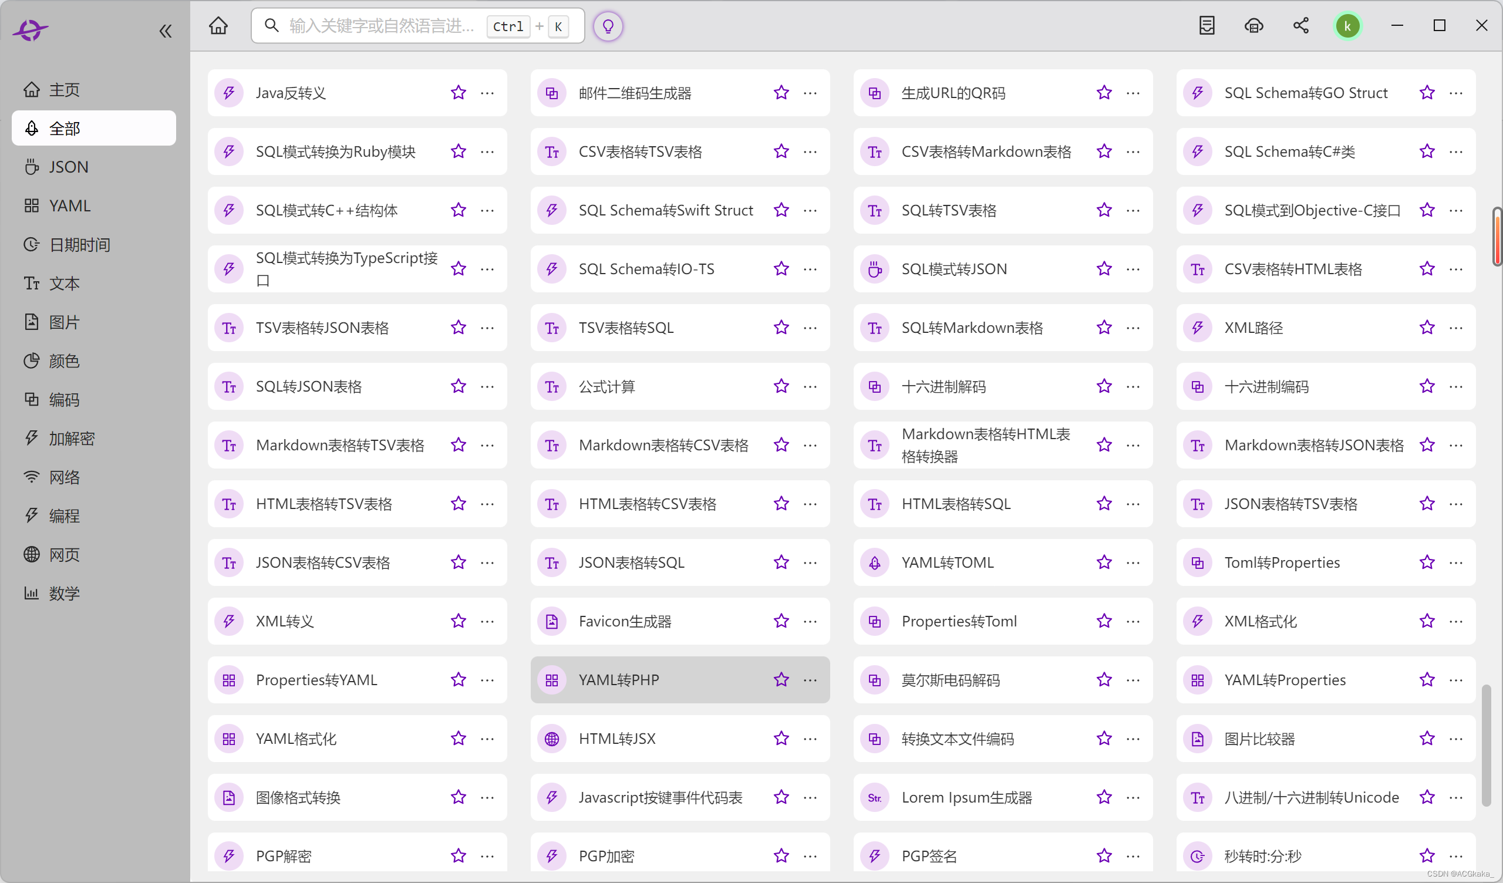Select the JSON category in sidebar
Screen dimensions: 1503x883
(68, 167)
